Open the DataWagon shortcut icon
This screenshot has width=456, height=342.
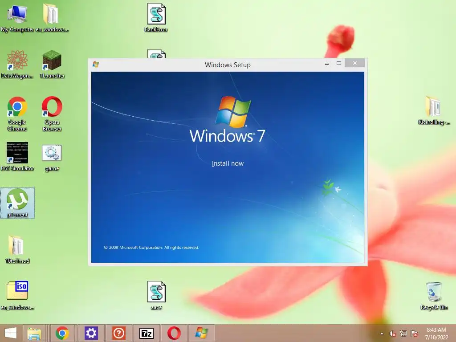click(x=17, y=64)
